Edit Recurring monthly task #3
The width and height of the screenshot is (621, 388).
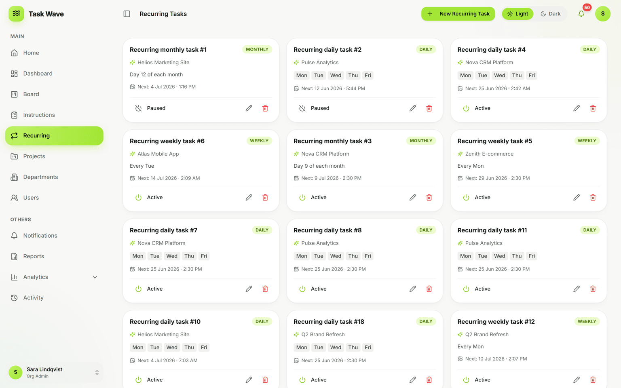[x=412, y=197]
